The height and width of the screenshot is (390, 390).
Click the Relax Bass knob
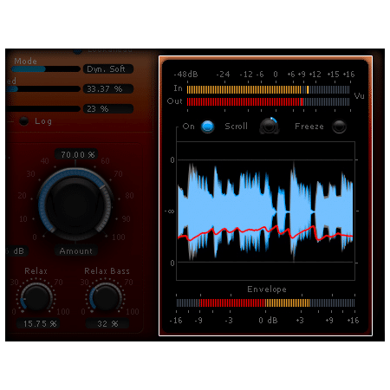coord(106,297)
